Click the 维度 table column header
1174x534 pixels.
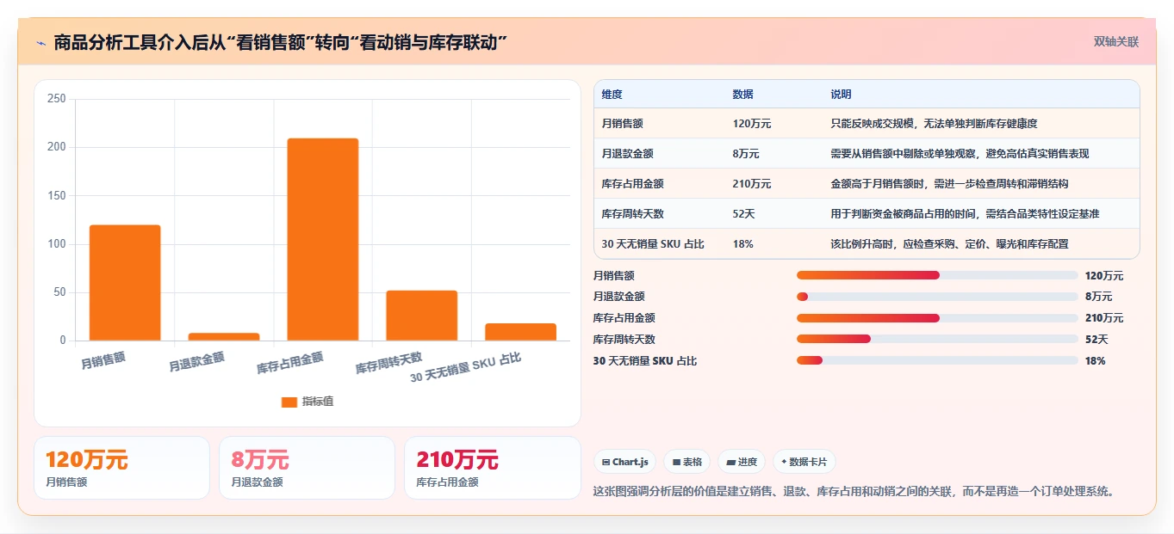point(612,95)
